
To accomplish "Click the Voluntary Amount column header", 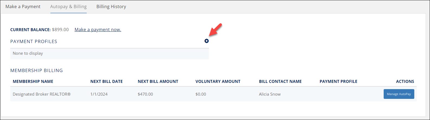I will [218, 81].
